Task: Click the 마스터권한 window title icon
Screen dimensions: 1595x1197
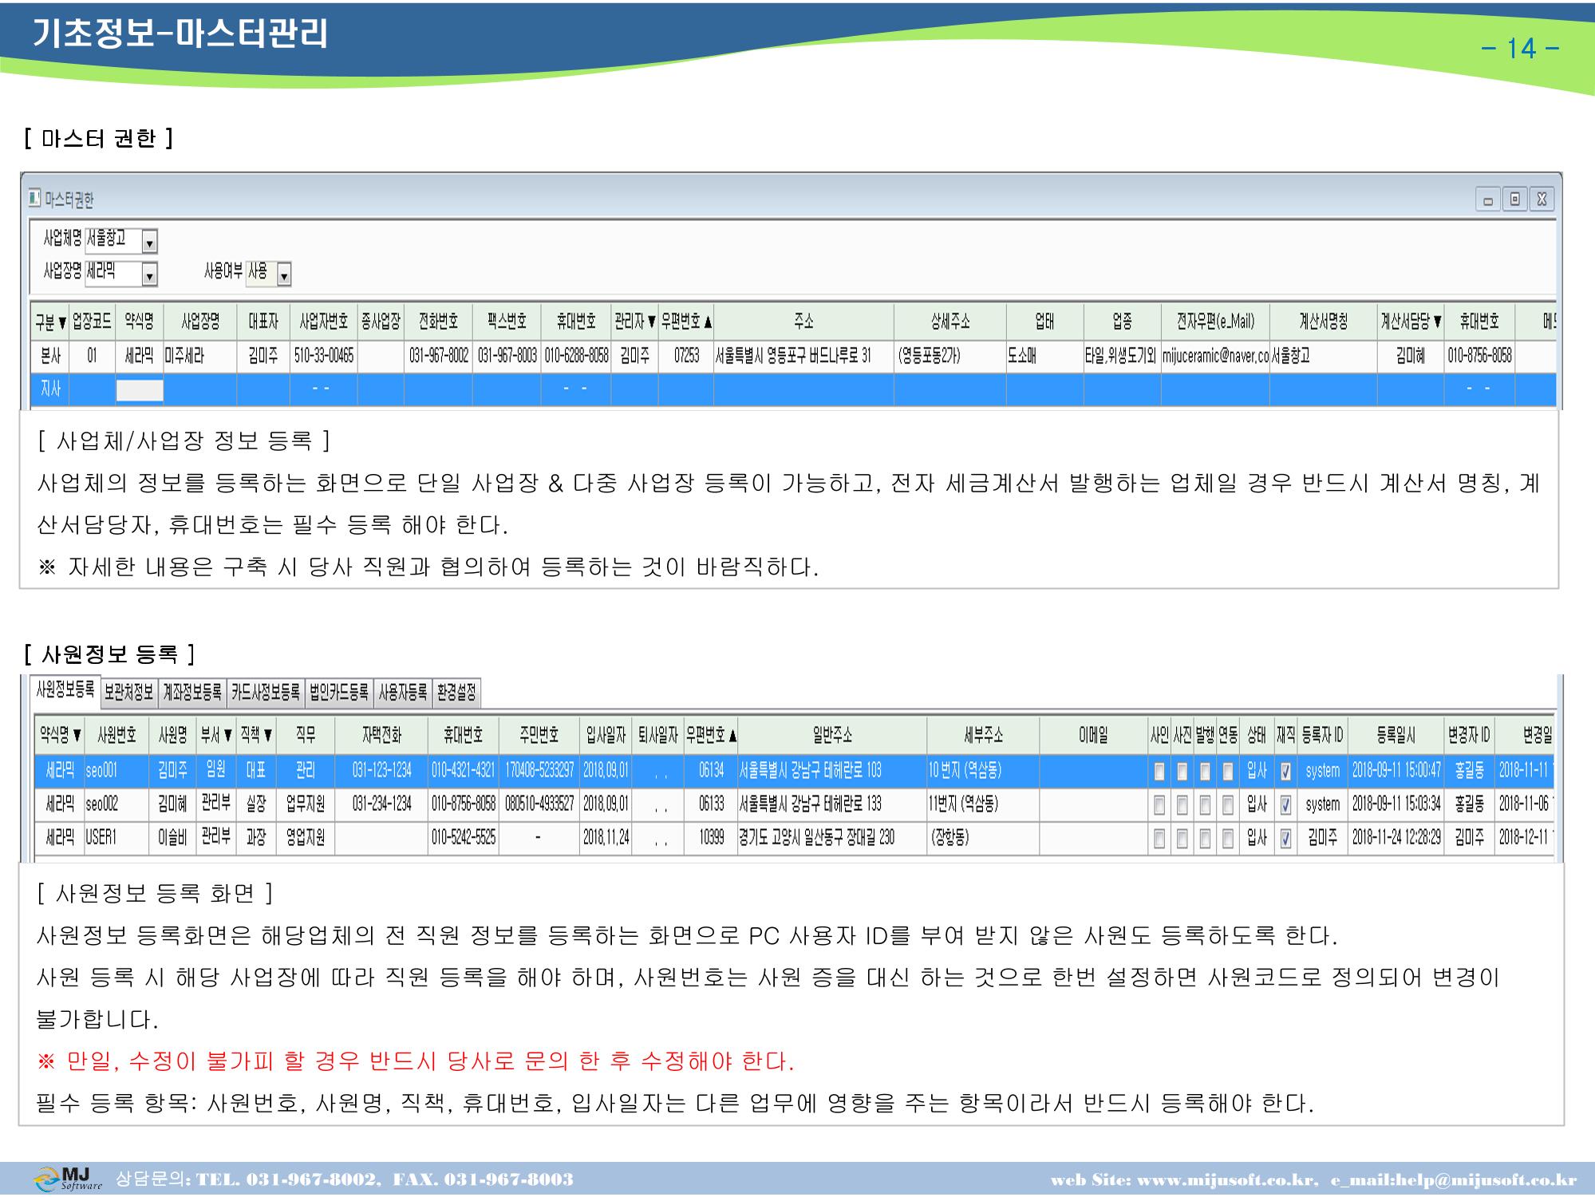Action: 34,197
